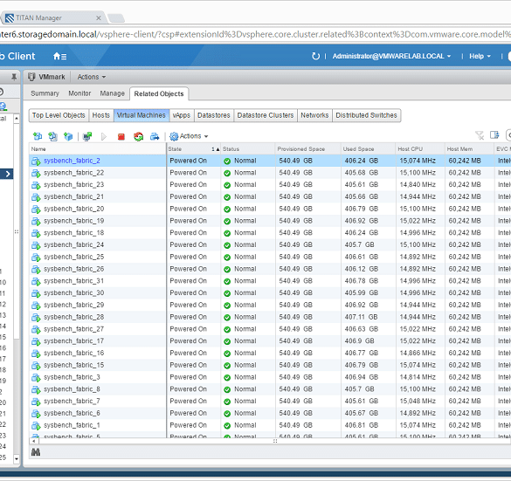511x481 pixels.
Task: Open the VM console with the monitor icon
Action: click(87, 136)
